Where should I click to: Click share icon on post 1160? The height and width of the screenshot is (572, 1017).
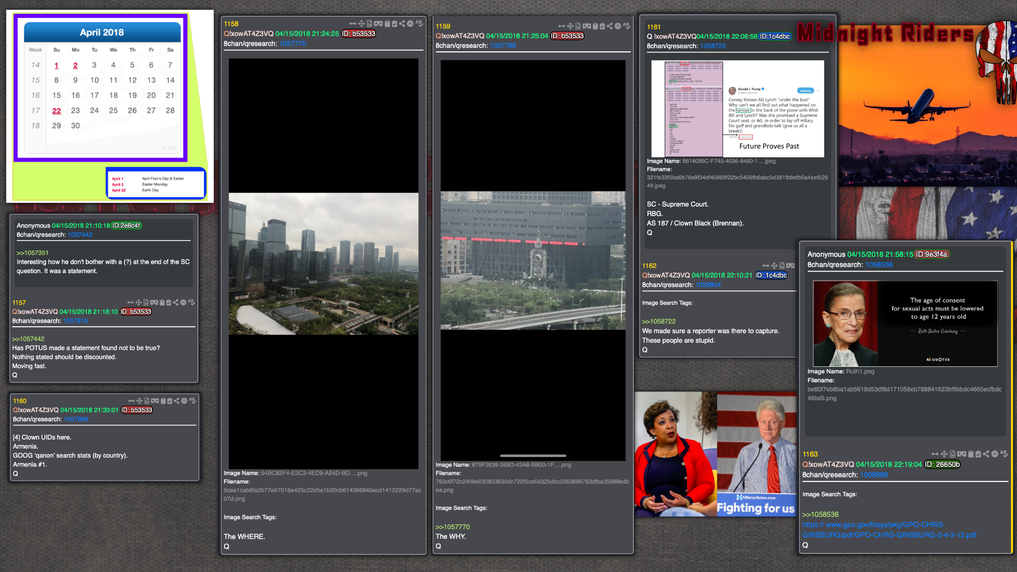coord(176,401)
